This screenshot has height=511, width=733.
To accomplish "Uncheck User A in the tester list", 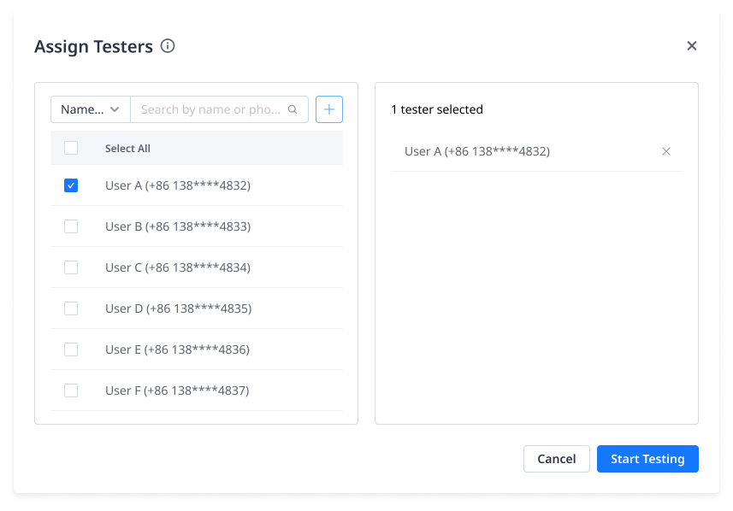I will point(71,185).
